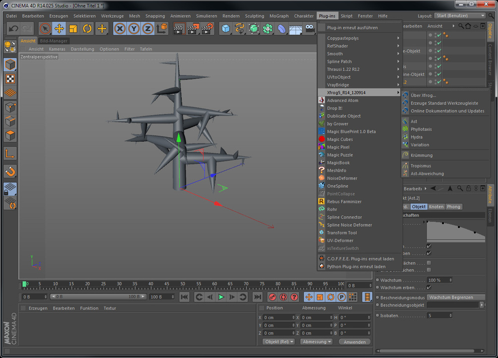Open Render Settings gear clapperboard icon
The width and height of the screenshot is (498, 358).
[208, 29]
